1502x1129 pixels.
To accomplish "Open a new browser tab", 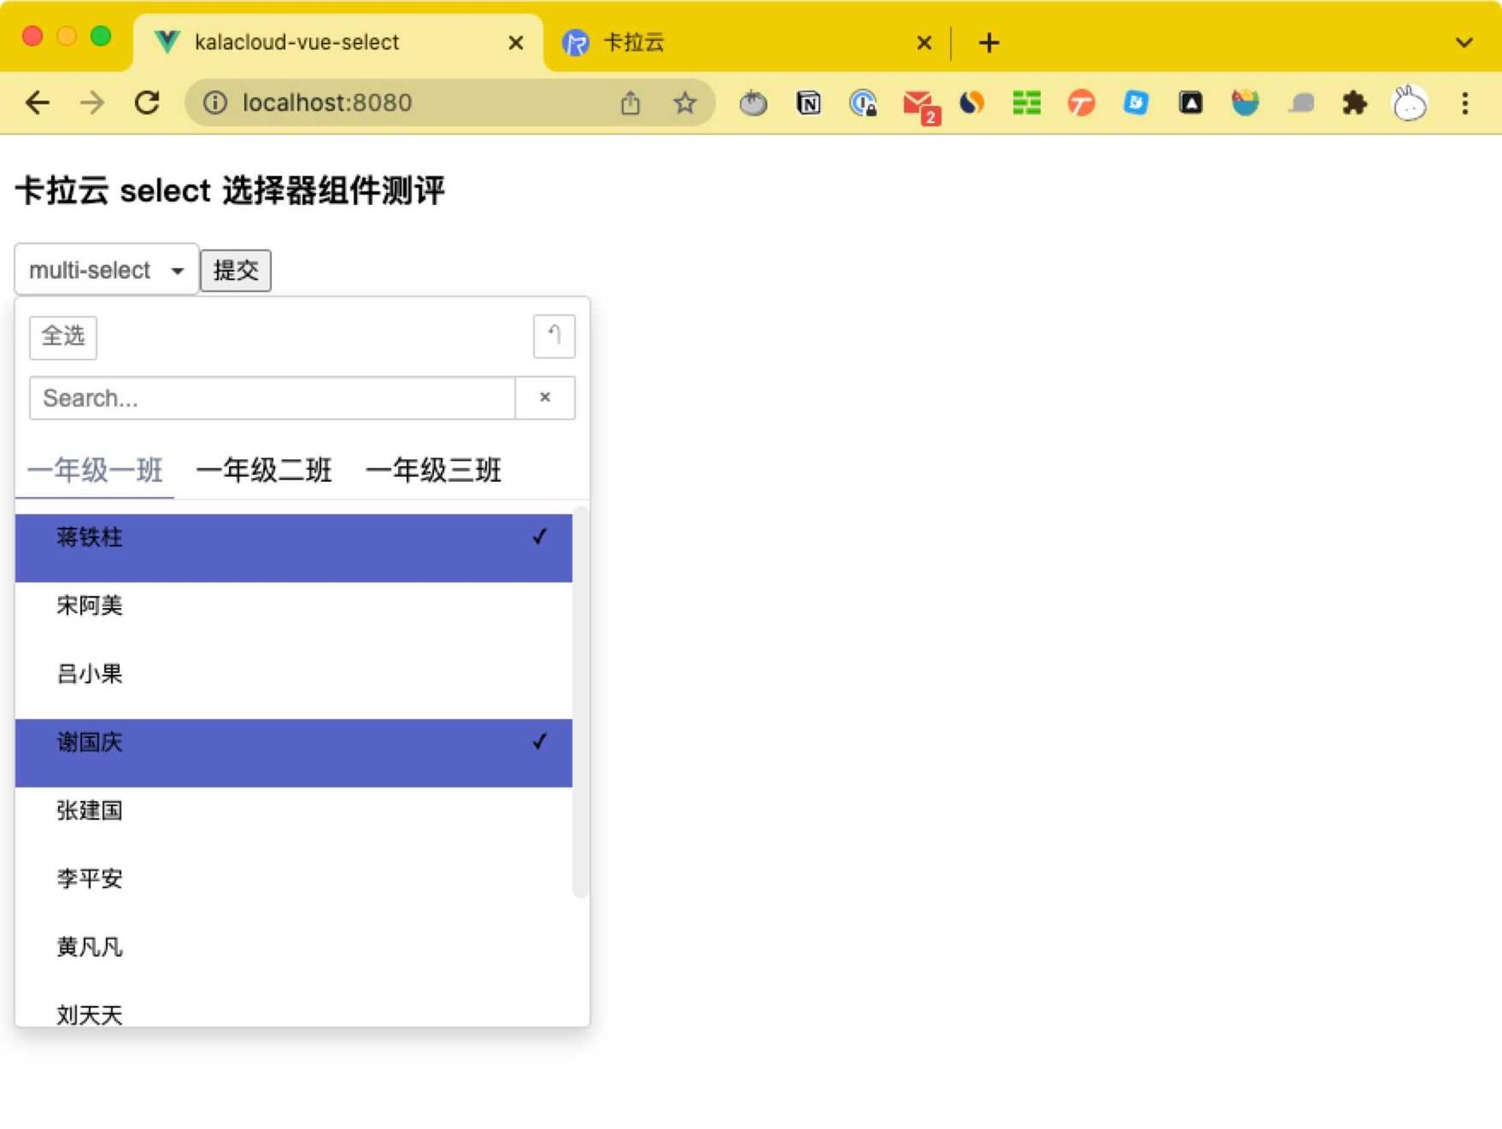I will (989, 43).
